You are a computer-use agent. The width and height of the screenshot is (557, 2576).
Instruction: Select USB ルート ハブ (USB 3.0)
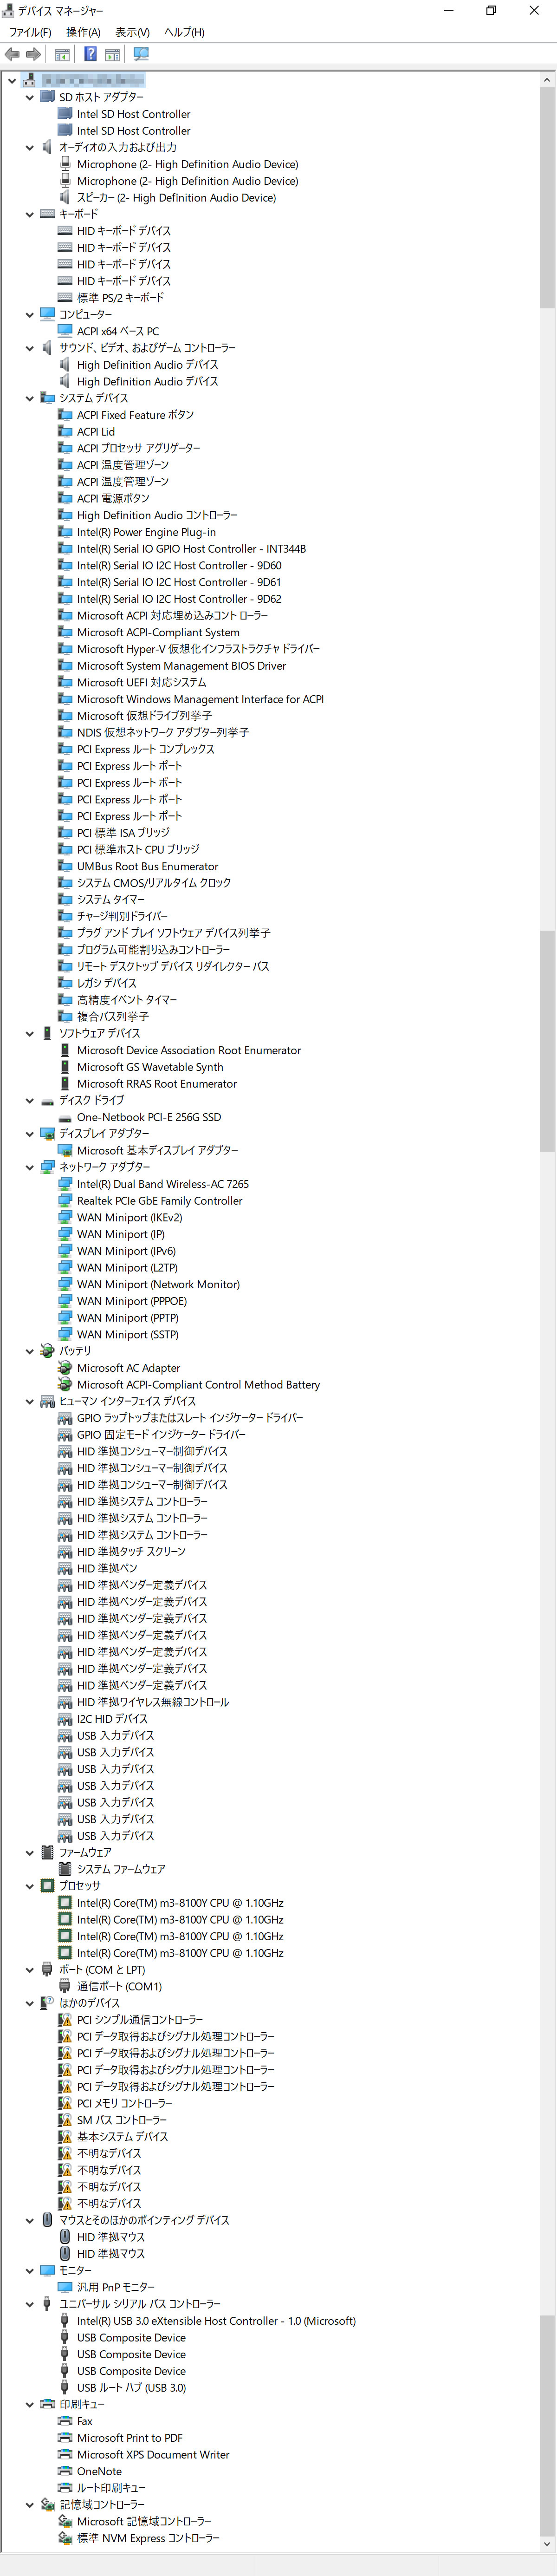[x=131, y=2387]
